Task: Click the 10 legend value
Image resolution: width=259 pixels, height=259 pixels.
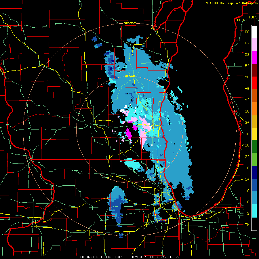Action: point(247,191)
